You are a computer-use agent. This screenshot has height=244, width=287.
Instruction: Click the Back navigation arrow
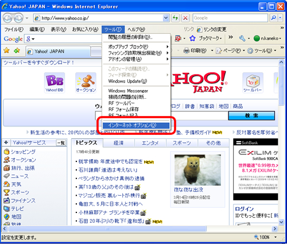point(7,18)
